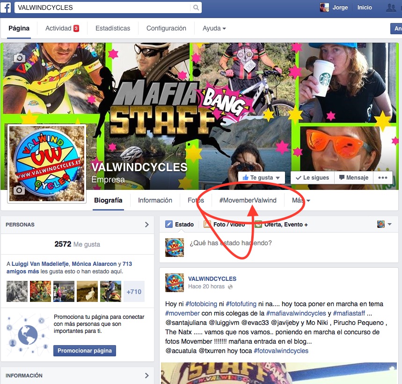This screenshot has height=384, width=402.
Task: Go to Inicio in top bar
Action: pyautogui.click(x=365, y=8)
